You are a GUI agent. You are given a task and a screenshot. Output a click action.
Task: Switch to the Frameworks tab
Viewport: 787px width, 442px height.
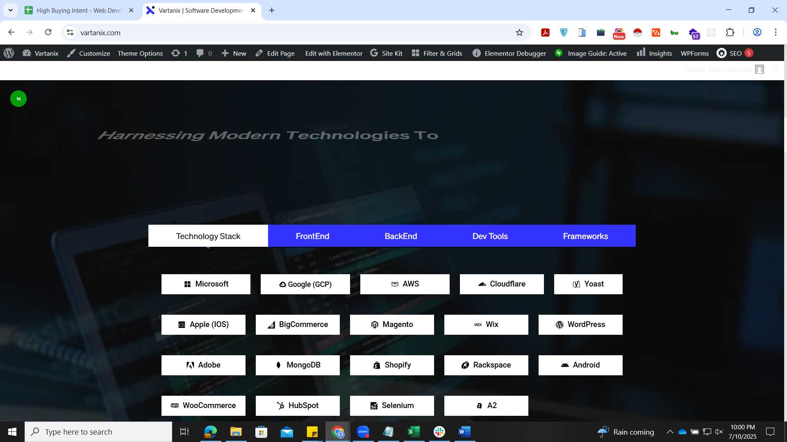tap(585, 236)
